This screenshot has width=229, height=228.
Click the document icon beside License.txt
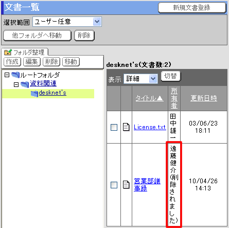tap(126, 127)
